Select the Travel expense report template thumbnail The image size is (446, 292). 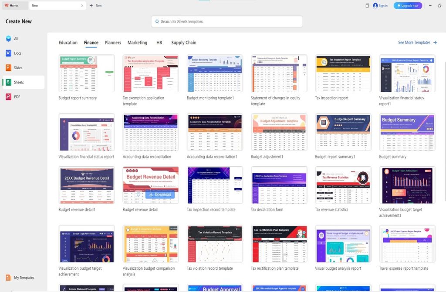[407, 244]
